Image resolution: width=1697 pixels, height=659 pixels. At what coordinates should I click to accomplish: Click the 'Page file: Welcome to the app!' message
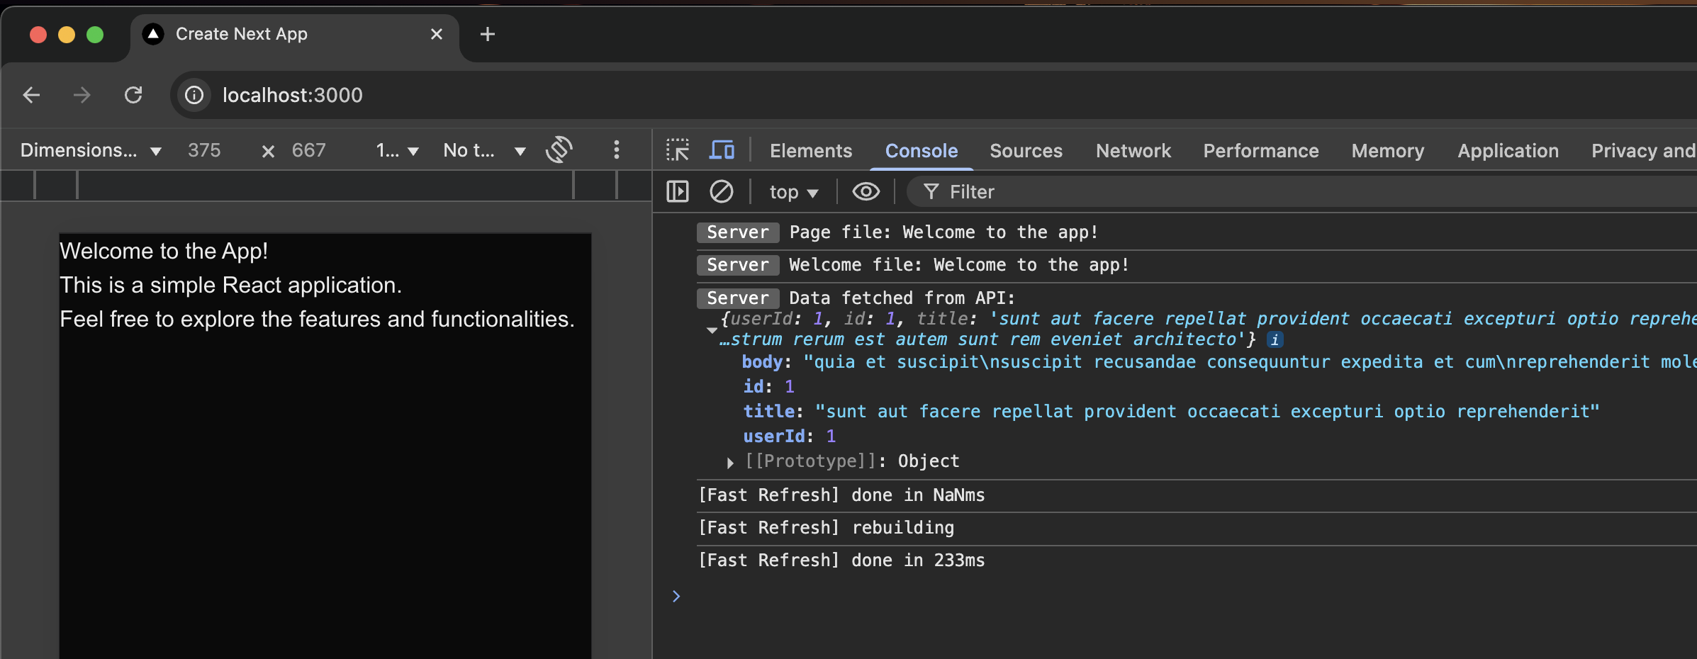[x=943, y=232]
